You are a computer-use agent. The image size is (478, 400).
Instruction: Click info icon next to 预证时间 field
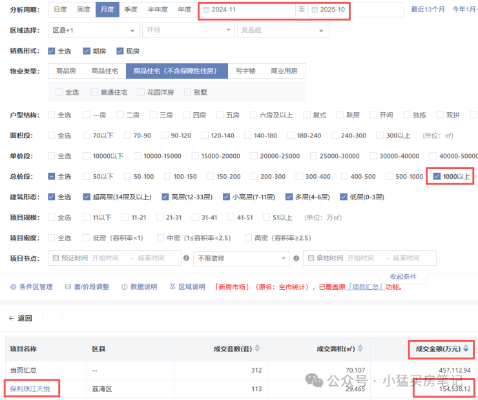(x=186, y=258)
